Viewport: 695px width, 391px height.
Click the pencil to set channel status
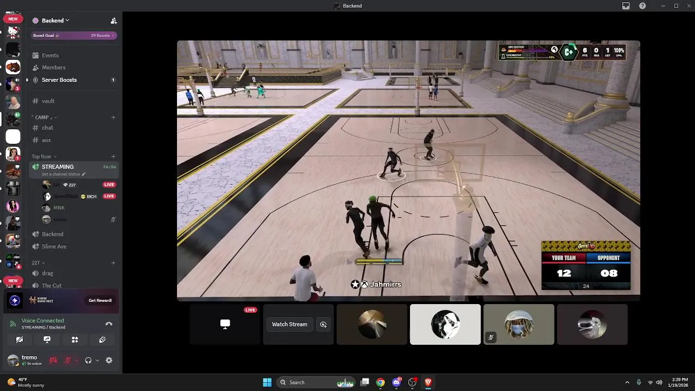point(84,174)
